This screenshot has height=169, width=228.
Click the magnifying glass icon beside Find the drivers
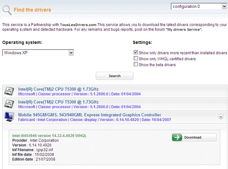pyautogui.click(x=7, y=10)
